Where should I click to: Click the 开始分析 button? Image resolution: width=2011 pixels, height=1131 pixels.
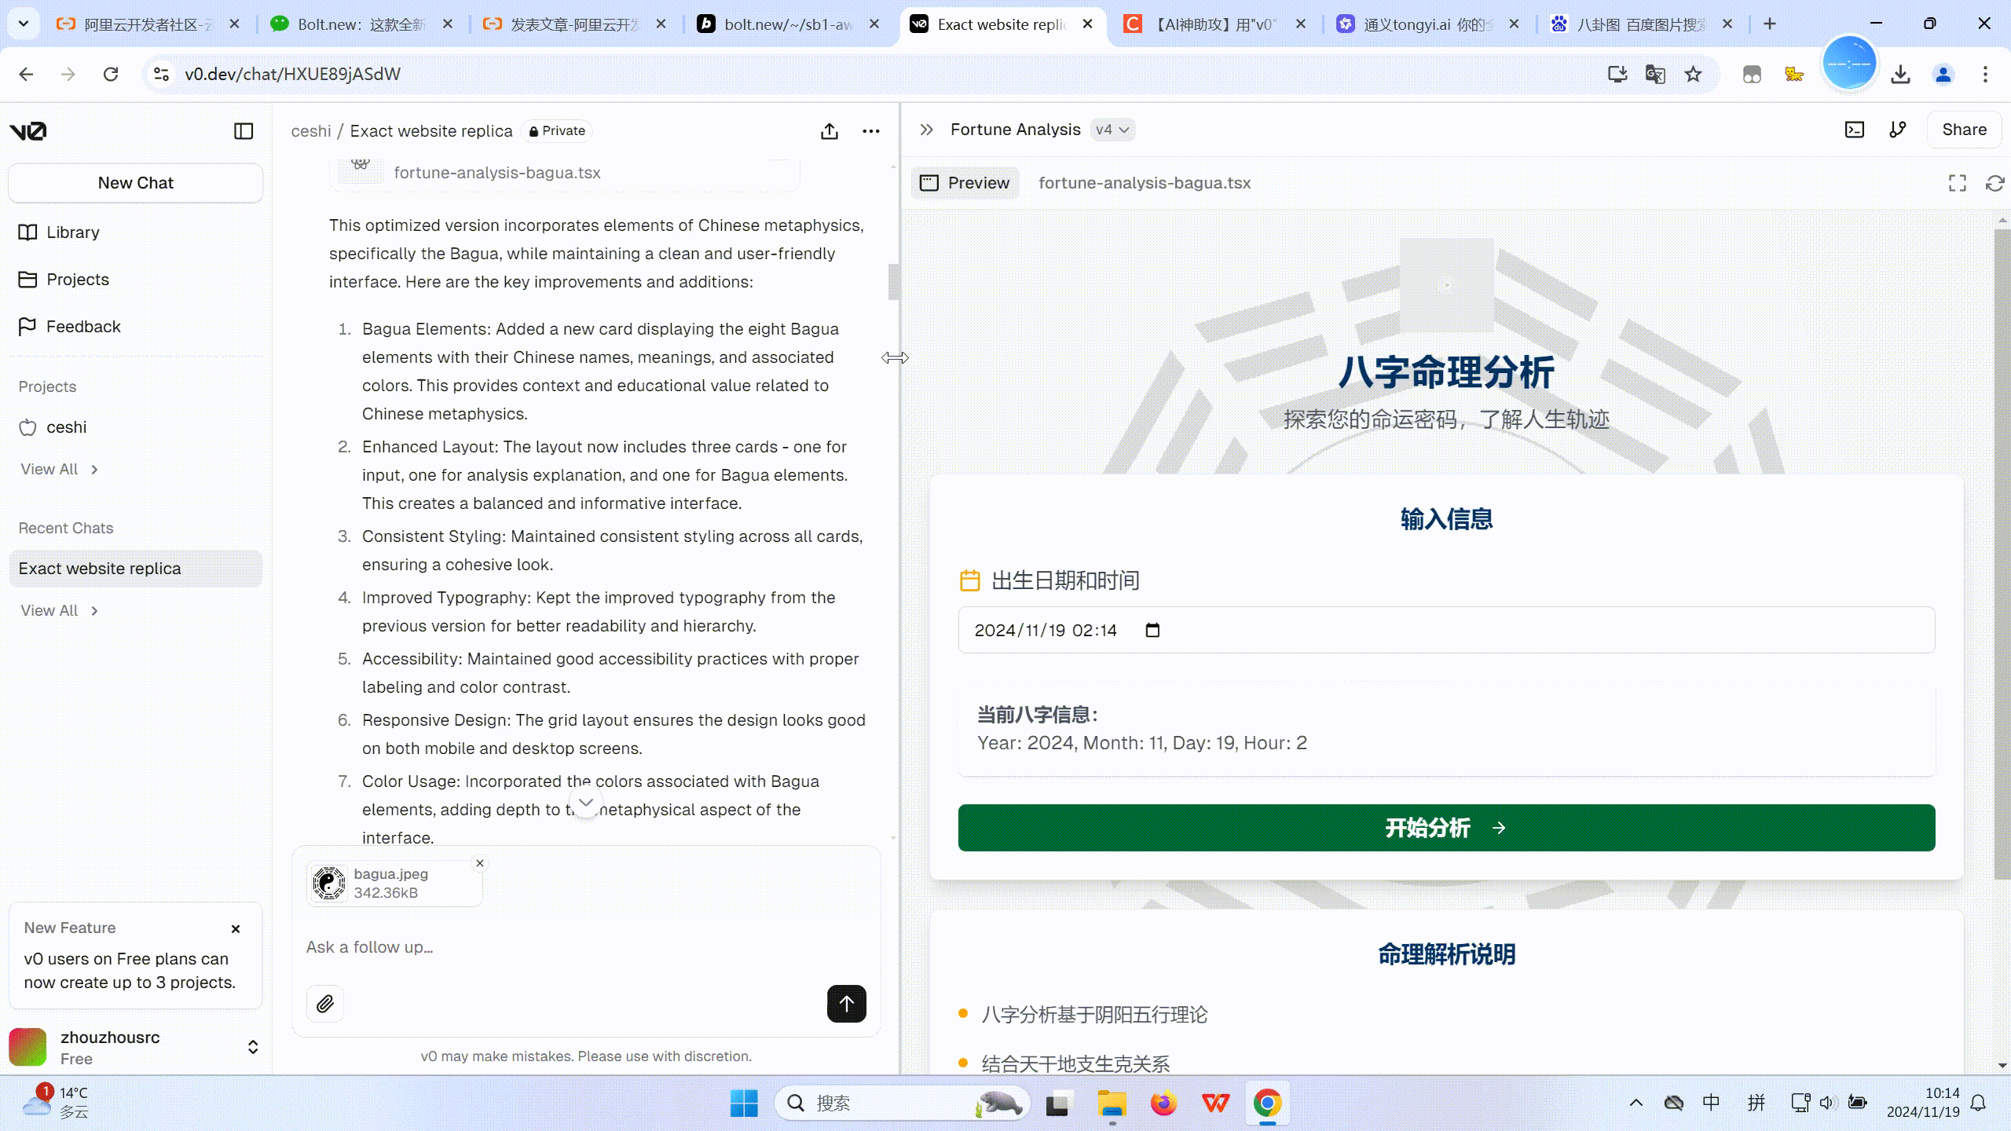tap(1446, 828)
